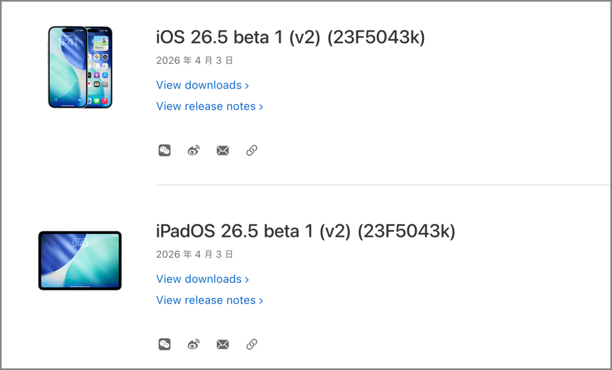The height and width of the screenshot is (370, 612).
Task: Click the iPhone product image thumbnail
Action: tap(80, 67)
